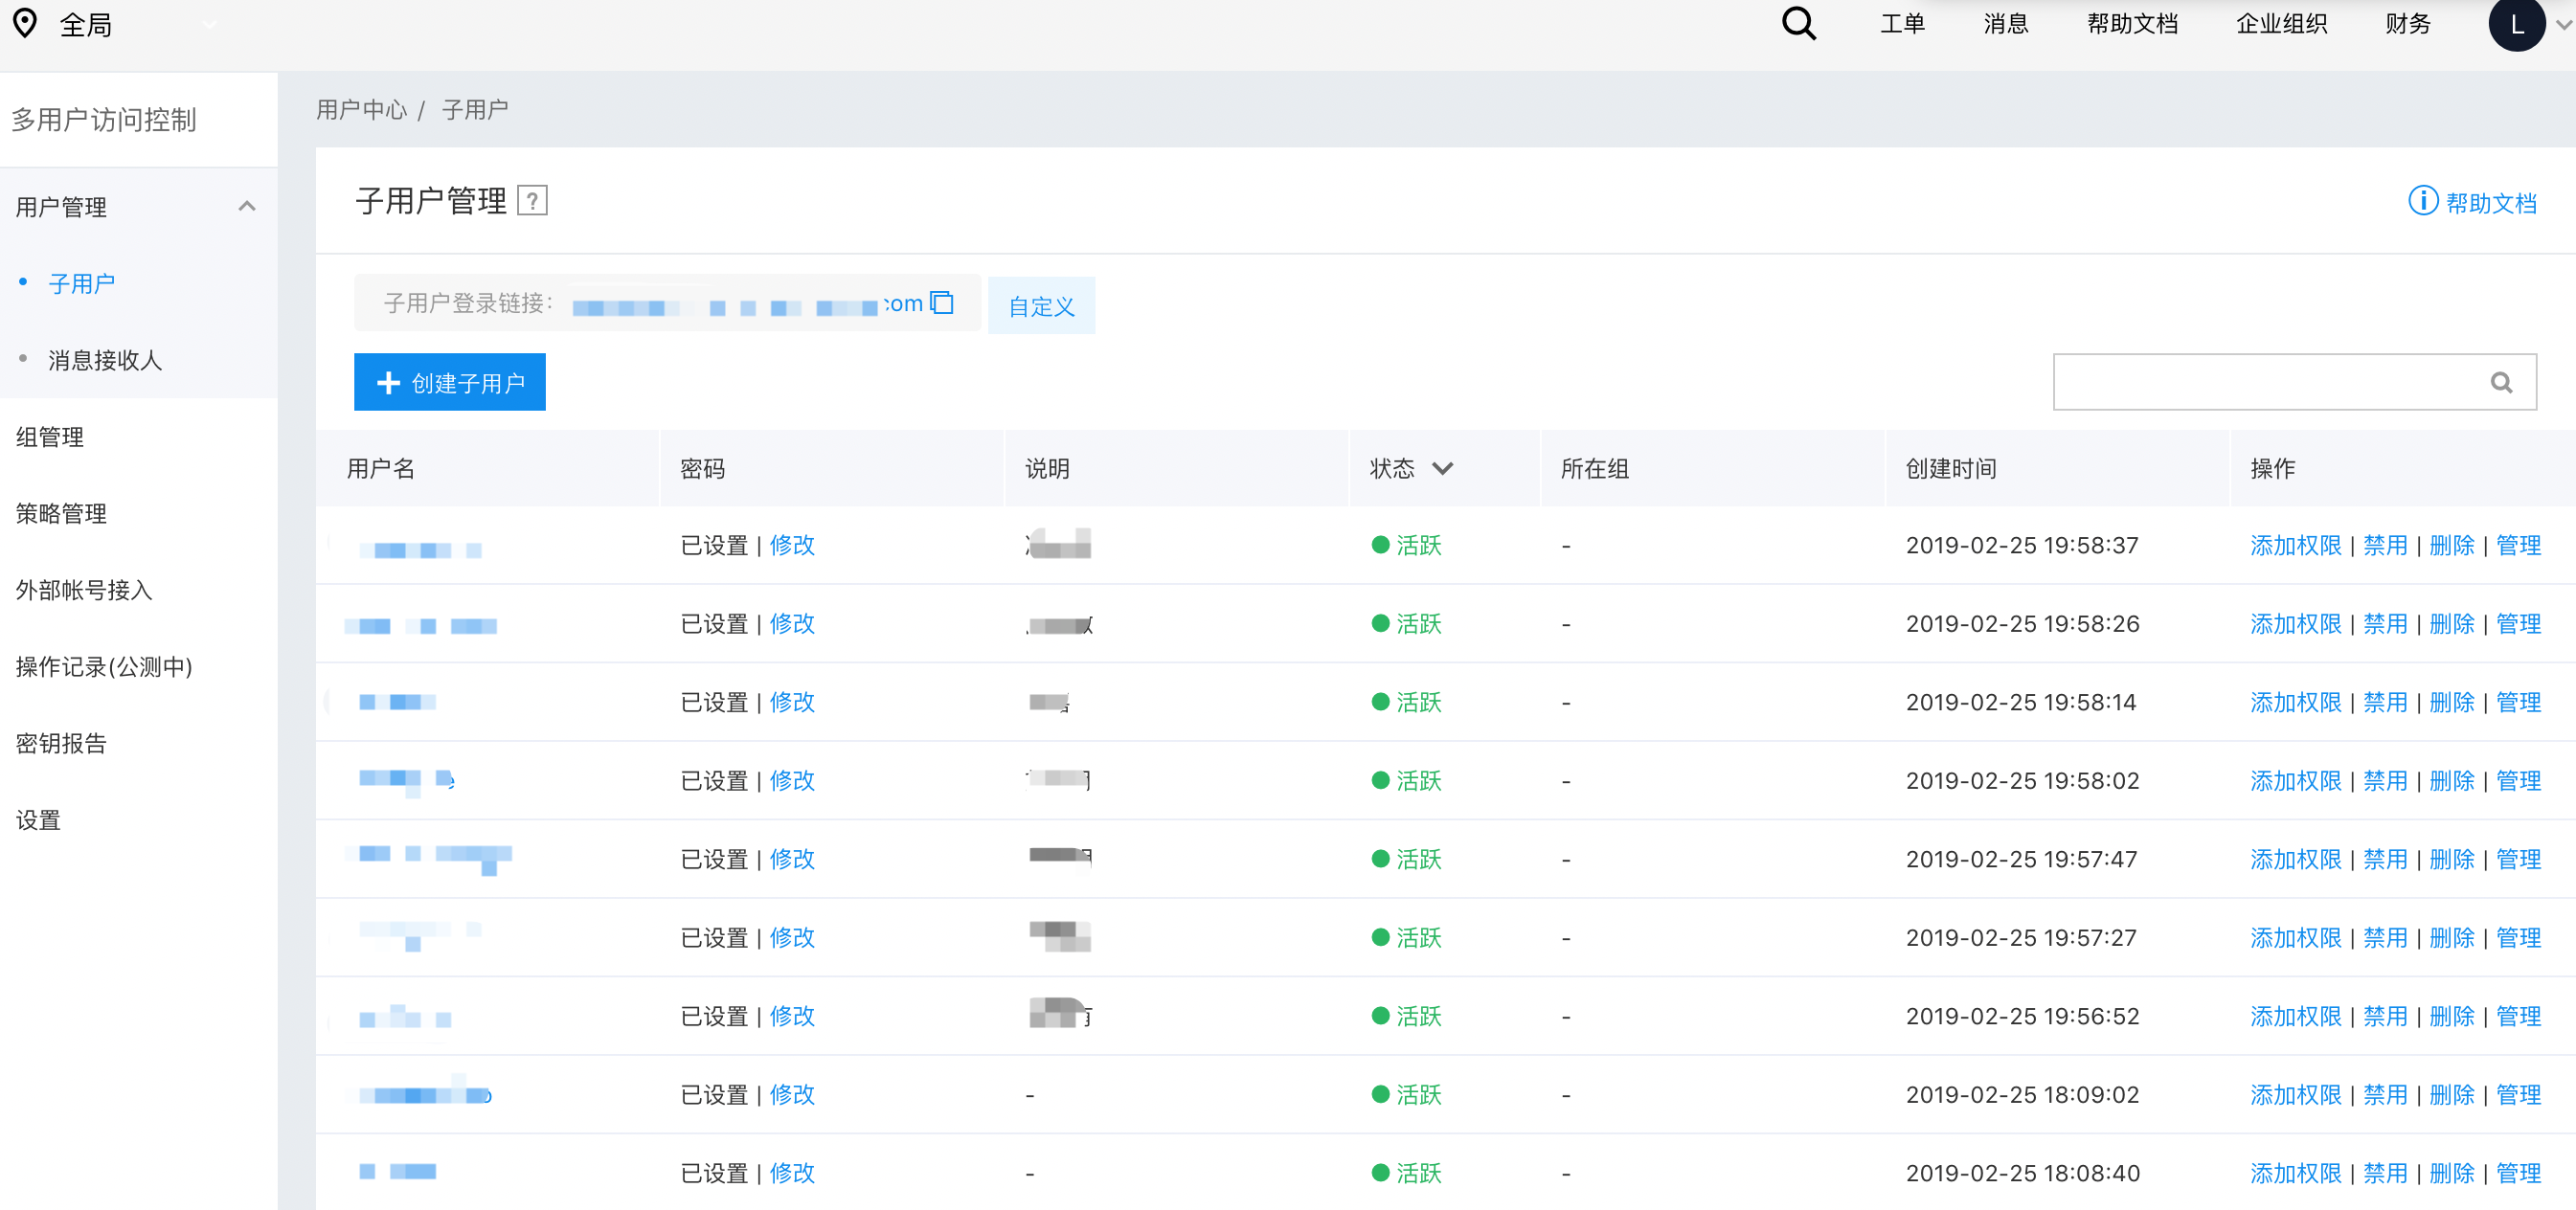Click the 自定义 button for login link
The width and height of the screenshot is (2576, 1210).
pyautogui.click(x=1041, y=306)
